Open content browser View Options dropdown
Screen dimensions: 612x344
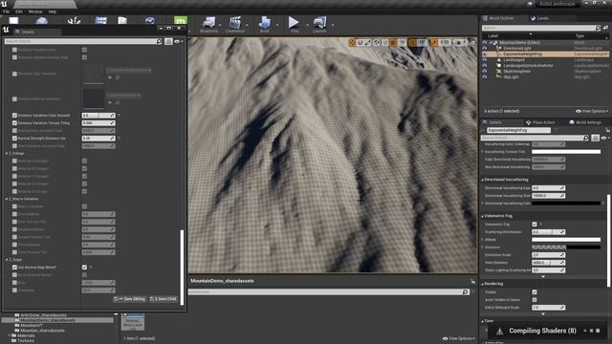[x=458, y=338]
